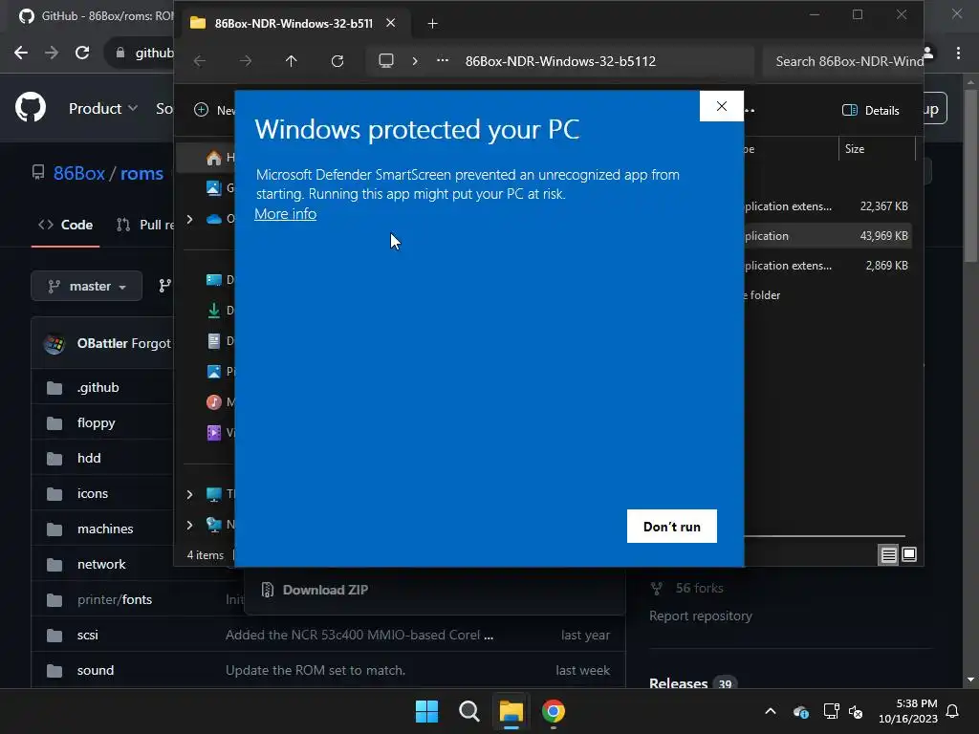Open the scsi folder
Viewport: 979px width, 734px height.
87,635
